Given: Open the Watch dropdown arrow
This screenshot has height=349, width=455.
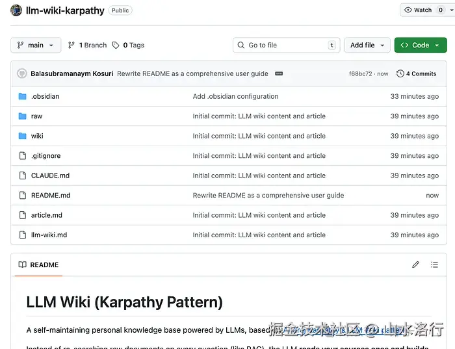Looking at the screenshot, I should coord(452,10).
